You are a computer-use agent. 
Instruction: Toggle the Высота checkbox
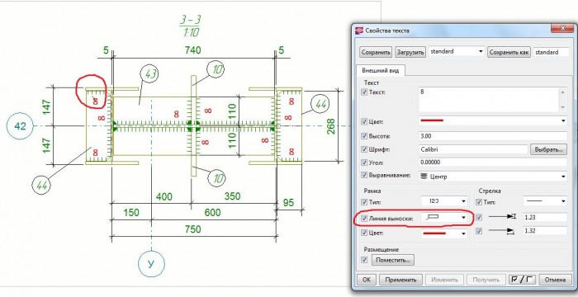[x=364, y=136]
